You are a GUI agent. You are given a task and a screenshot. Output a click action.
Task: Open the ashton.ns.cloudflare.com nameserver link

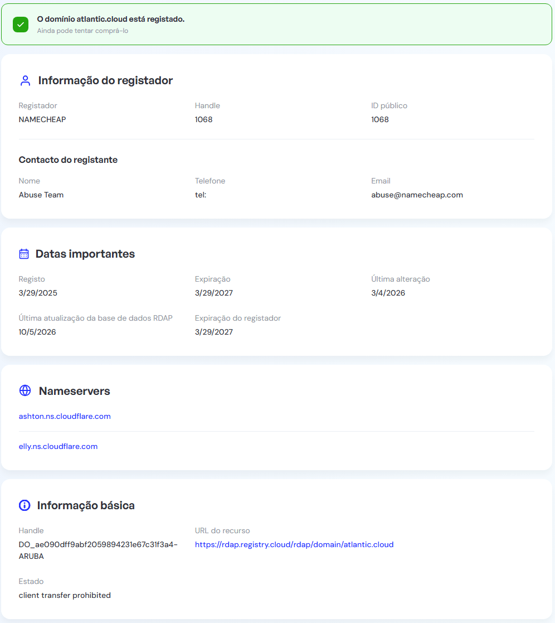[x=65, y=417]
